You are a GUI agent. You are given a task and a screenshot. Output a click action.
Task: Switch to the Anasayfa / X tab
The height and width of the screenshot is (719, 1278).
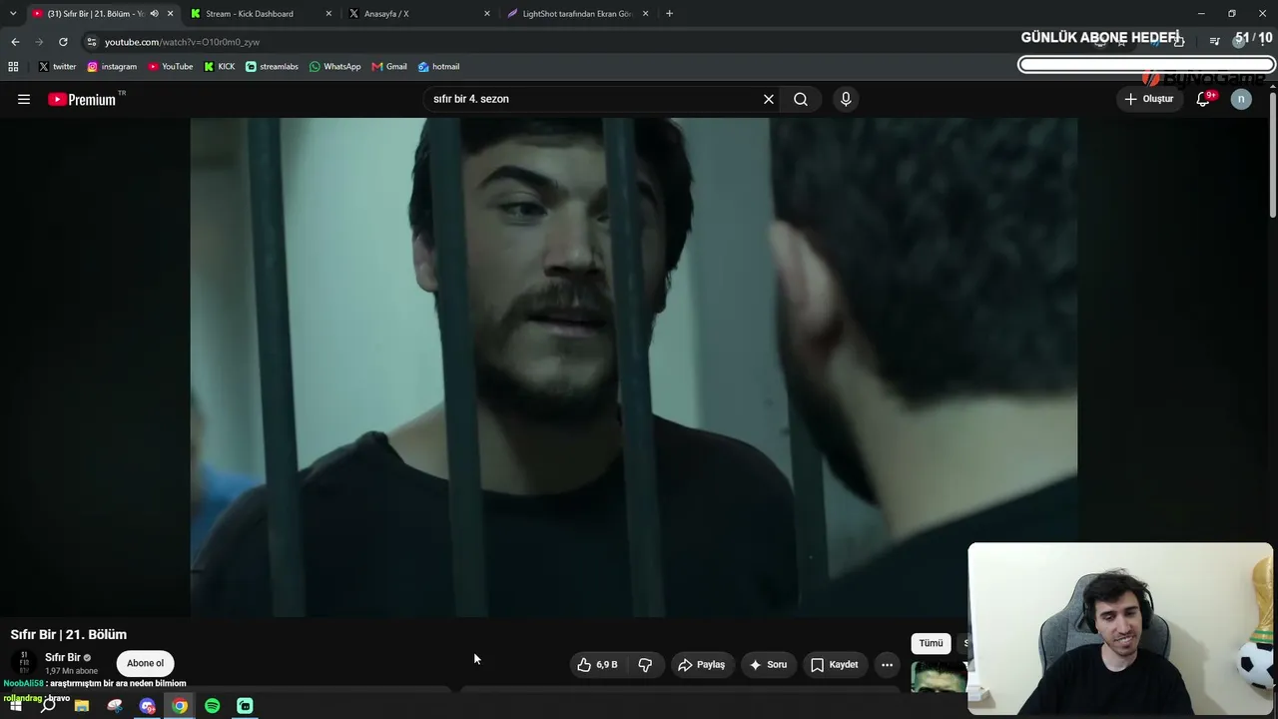(386, 14)
